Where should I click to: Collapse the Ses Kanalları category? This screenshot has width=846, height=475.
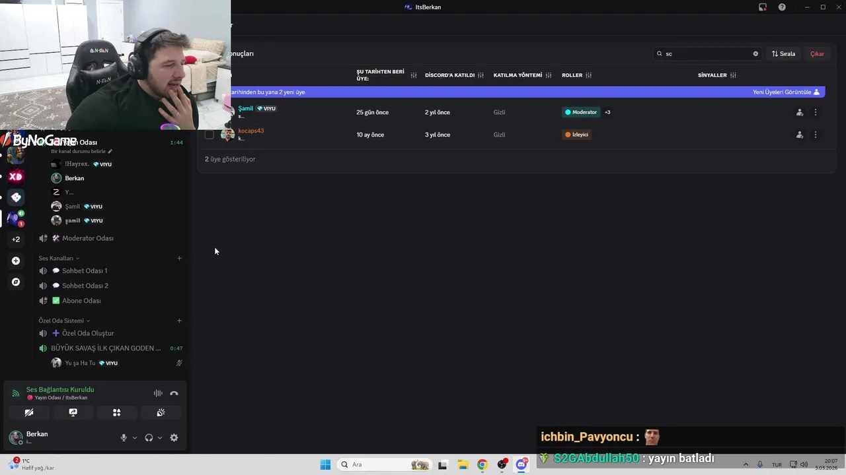(x=59, y=258)
